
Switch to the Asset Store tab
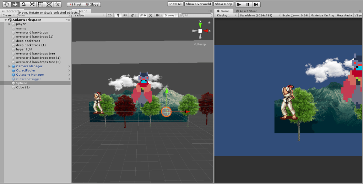(248, 11)
